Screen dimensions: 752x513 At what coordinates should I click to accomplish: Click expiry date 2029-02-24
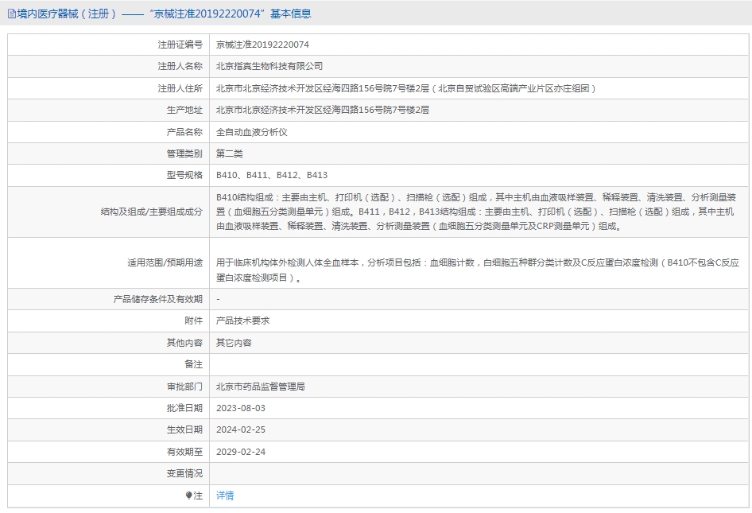point(241,452)
